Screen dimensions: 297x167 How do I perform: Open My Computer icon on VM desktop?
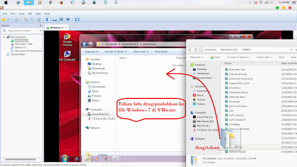click(x=67, y=56)
